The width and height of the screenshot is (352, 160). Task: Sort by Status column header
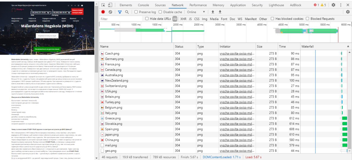pos(185,46)
